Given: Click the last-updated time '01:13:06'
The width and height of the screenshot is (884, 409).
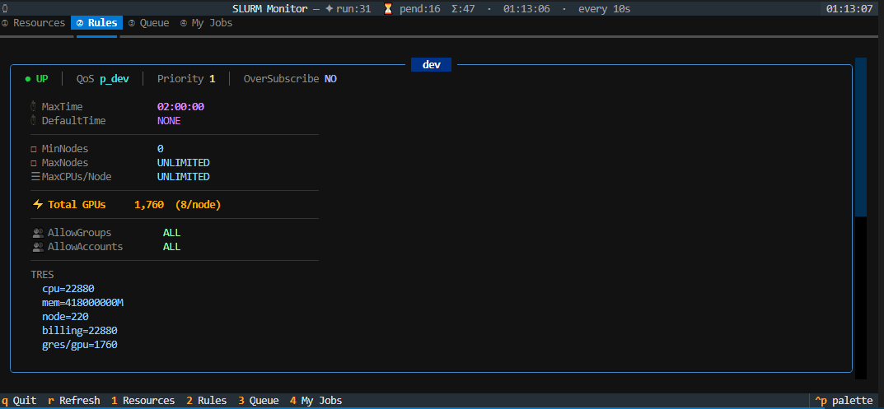Looking at the screenshot, I should (527, 9).
